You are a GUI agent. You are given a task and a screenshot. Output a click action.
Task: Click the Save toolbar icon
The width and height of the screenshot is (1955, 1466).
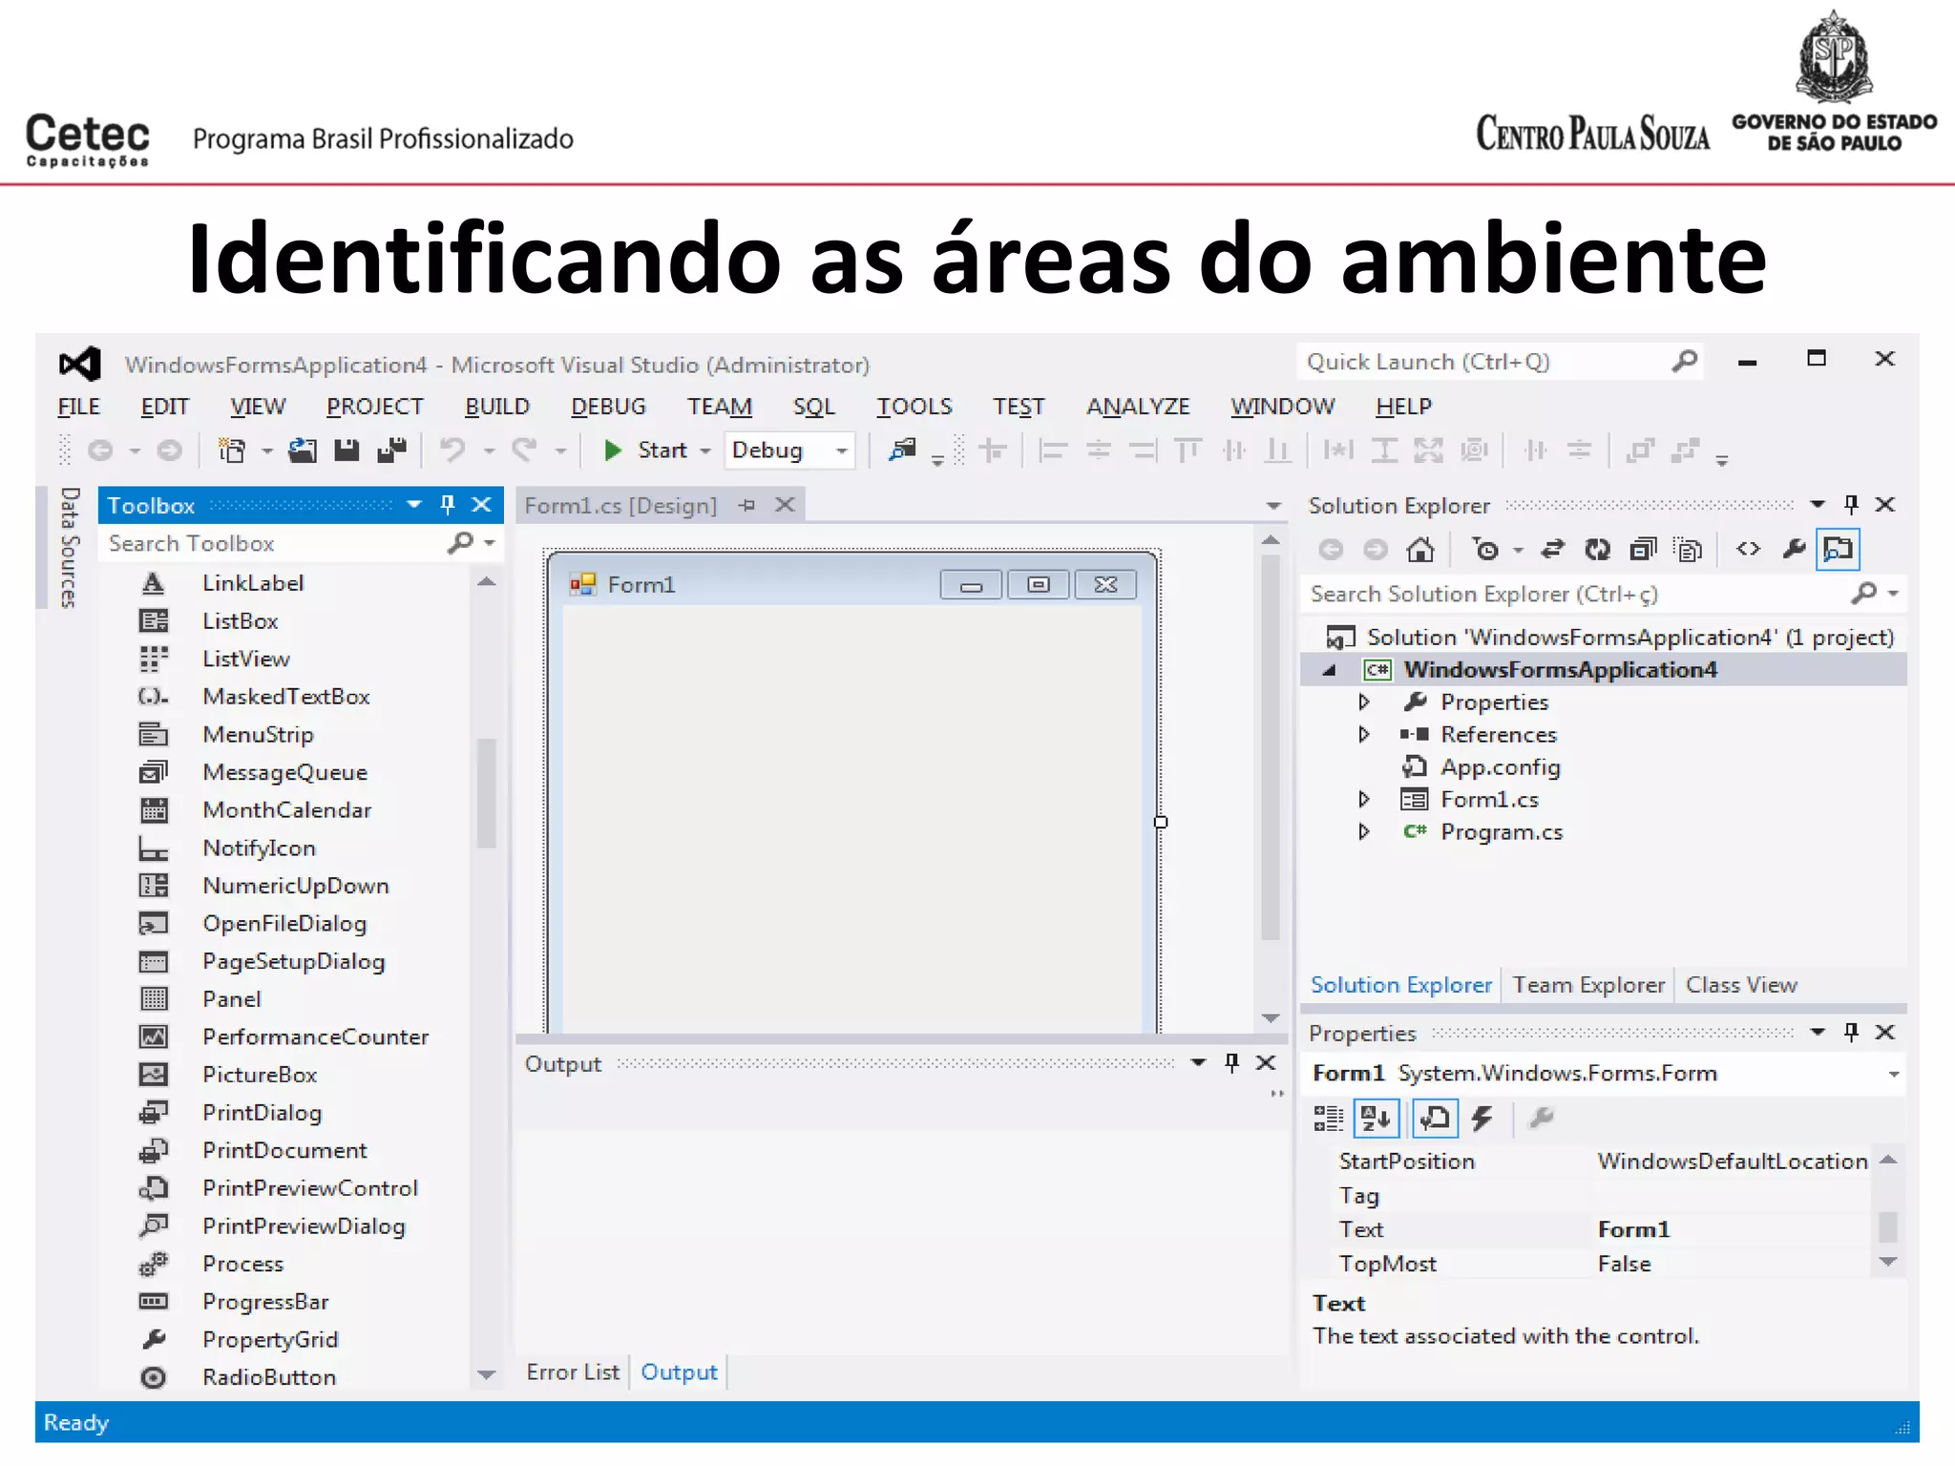point(347,450)
